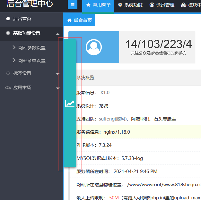The image size is (201, 200).
Task: Click the home icon in sidebar 后台首页
Action: pyautogui.click(x=8, y=19)
